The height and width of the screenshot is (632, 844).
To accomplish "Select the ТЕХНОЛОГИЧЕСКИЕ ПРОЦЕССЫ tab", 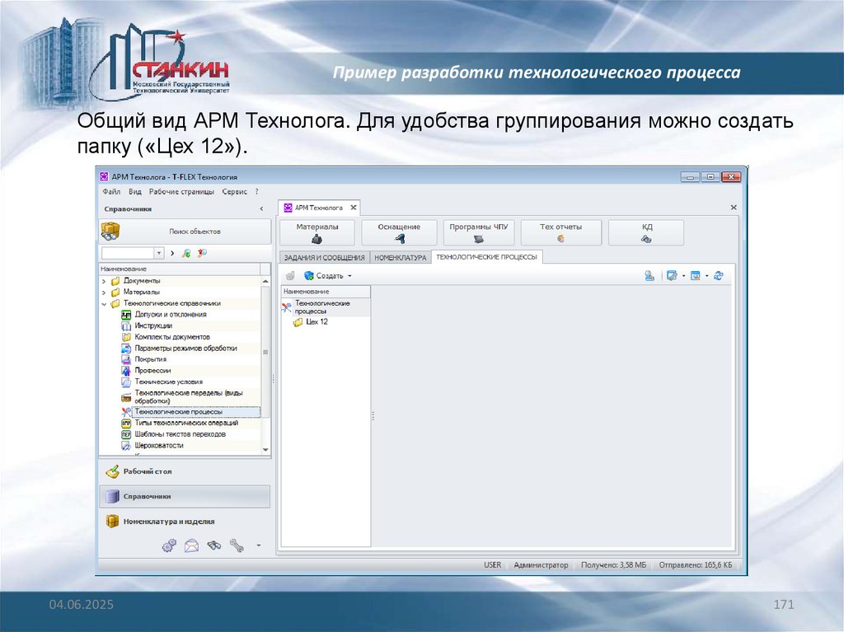I will [486, 257].
